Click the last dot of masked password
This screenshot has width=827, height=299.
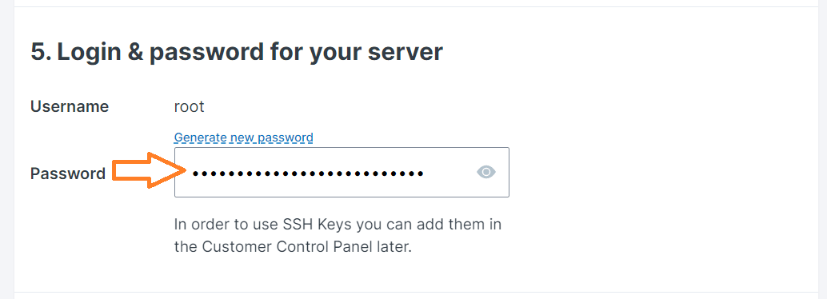coord(420,173)
